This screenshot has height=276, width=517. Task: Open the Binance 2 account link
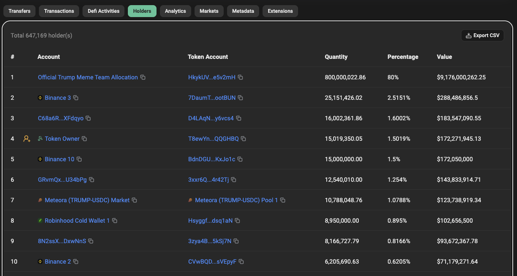pos(58,261)
